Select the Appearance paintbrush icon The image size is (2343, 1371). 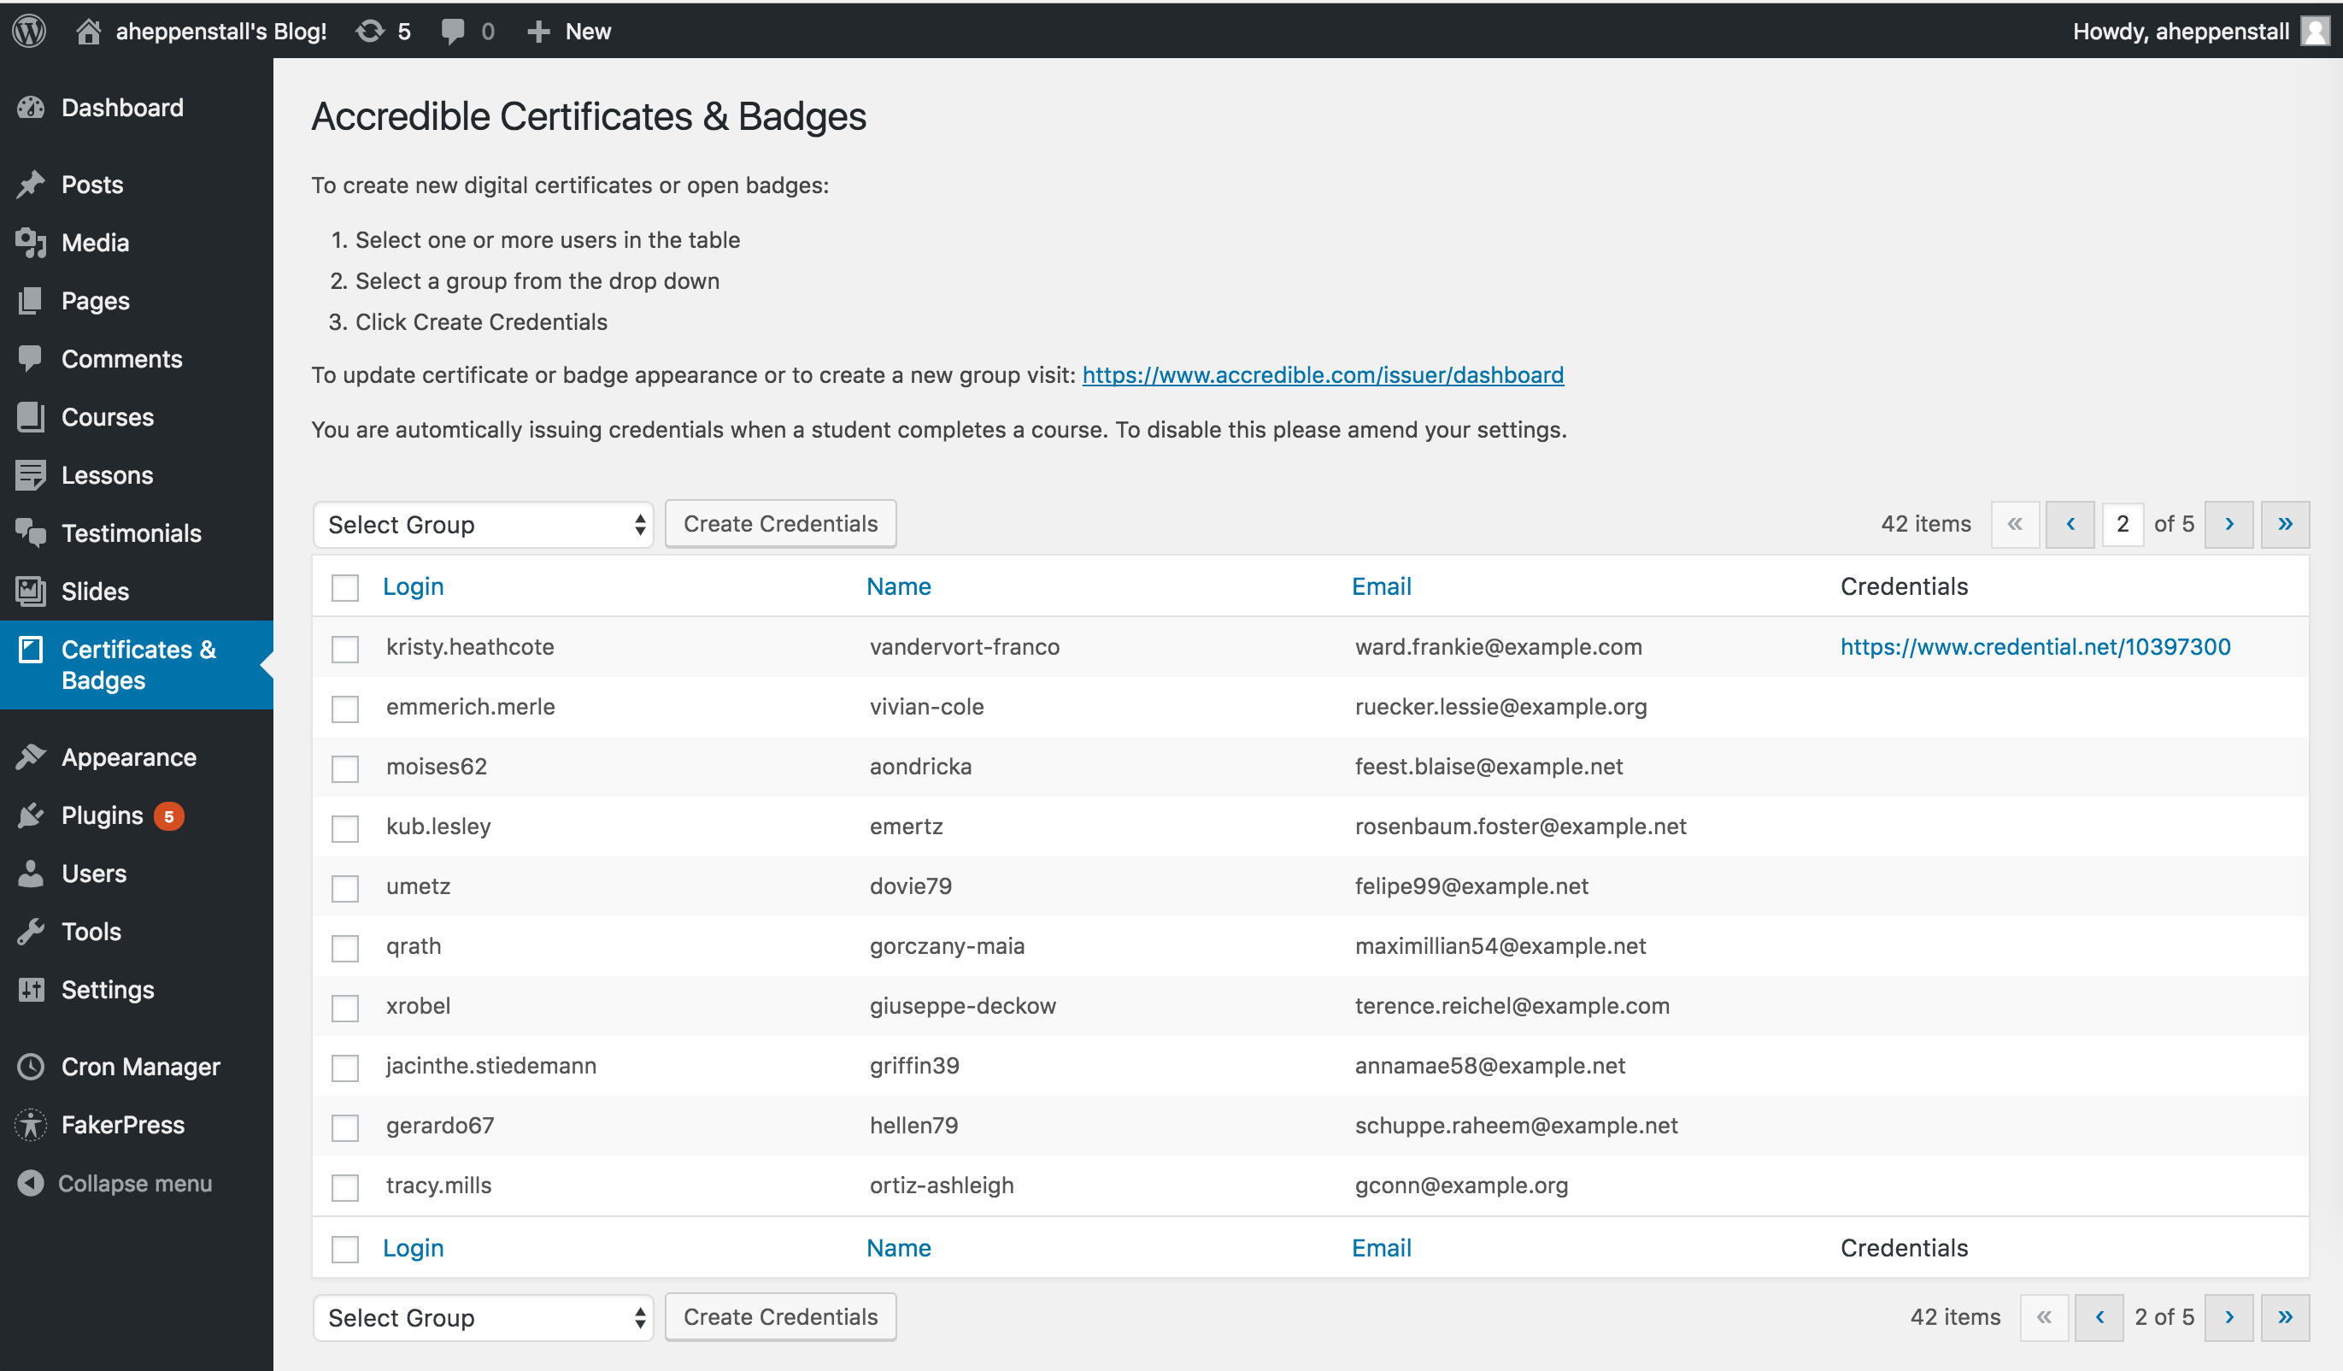coord(31,756)
